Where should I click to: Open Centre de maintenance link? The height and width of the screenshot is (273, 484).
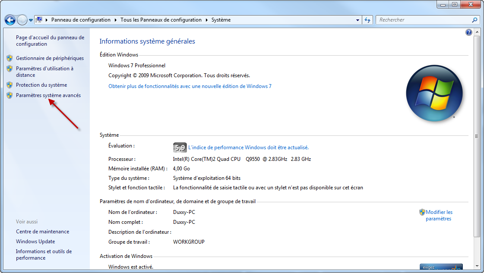point(43,231)
